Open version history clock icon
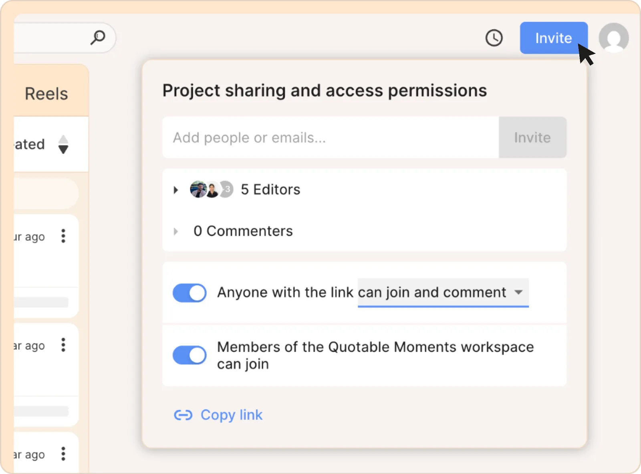The height and width of the screenshot is (474, 641). coord(494,38)
